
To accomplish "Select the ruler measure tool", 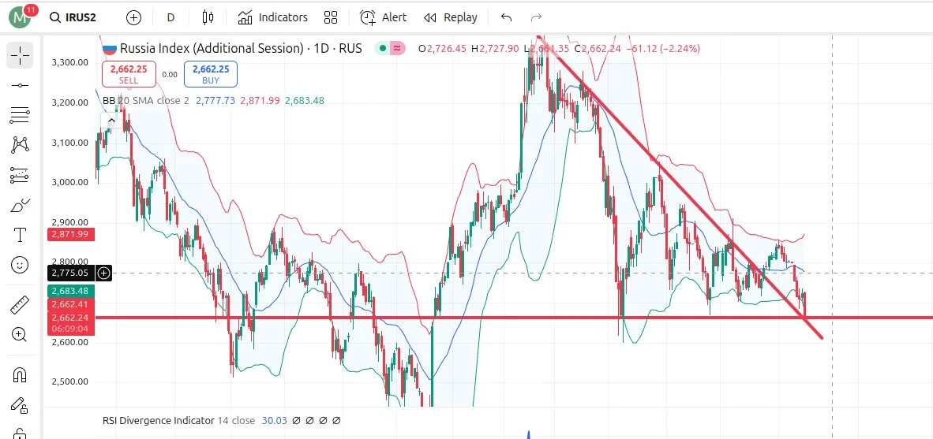I will 21,305.
